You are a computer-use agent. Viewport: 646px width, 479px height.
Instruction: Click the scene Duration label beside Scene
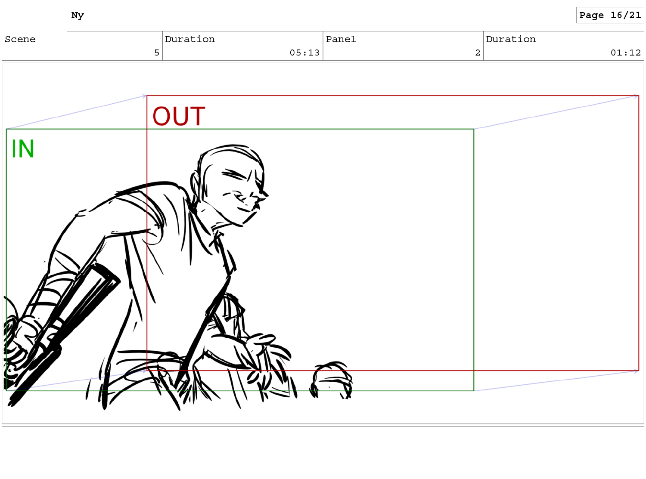pos(190,39)
